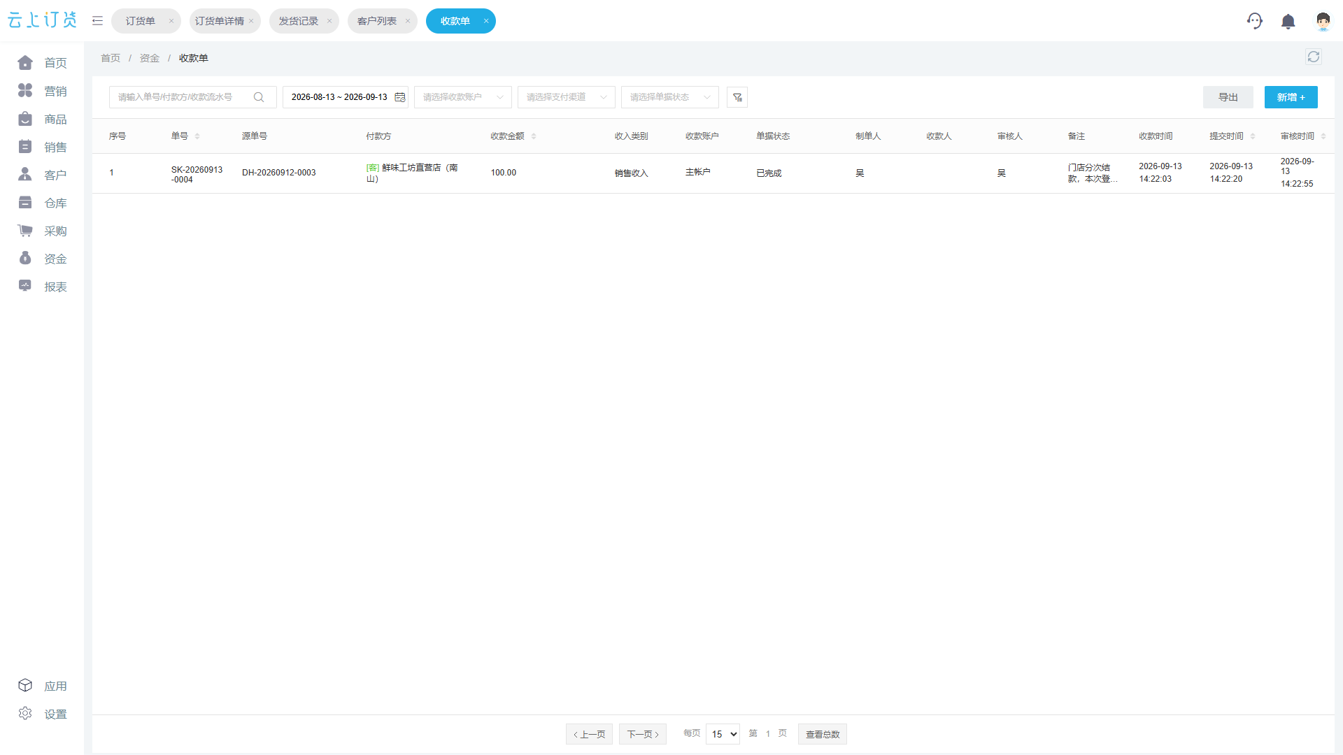Screen dimensions: 1343x755
Task: Expand the 请选择收款账户 dropdown
Action: point(463,97)
